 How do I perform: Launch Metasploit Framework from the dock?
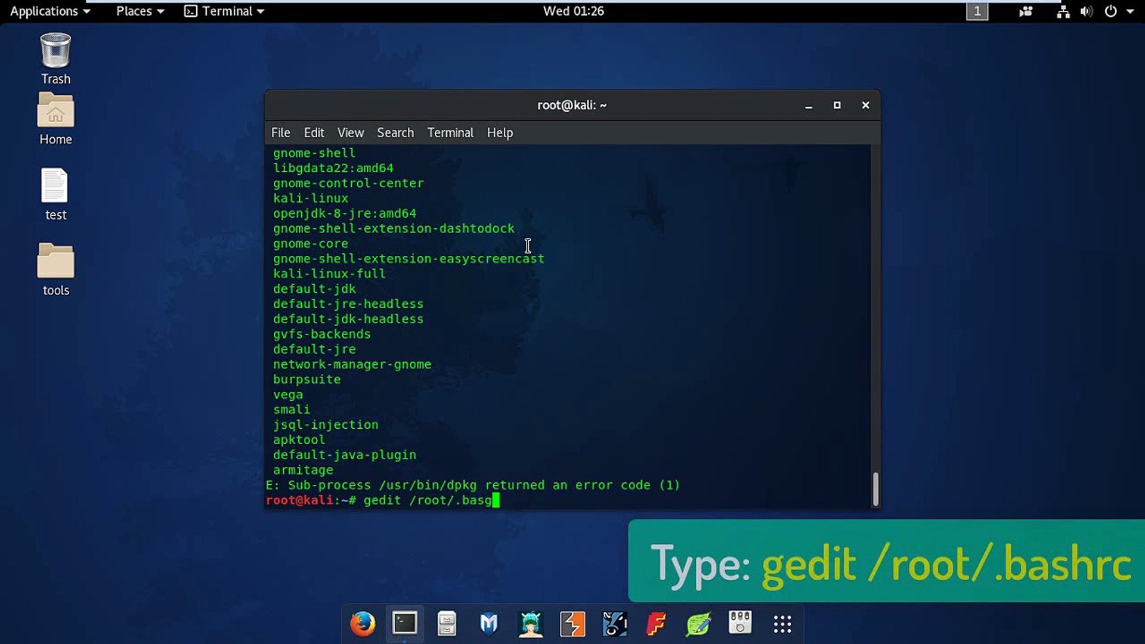click(x=488, y=624)
